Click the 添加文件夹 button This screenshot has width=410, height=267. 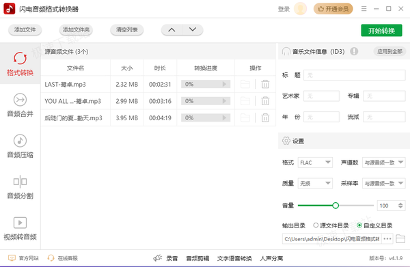point(76,30)
